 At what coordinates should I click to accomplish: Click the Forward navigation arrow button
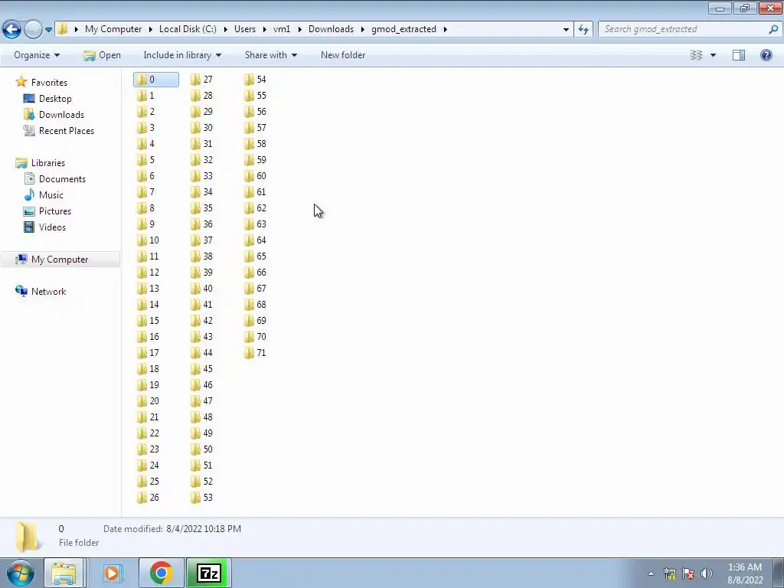pyautogui.click(x=33, y=29)
